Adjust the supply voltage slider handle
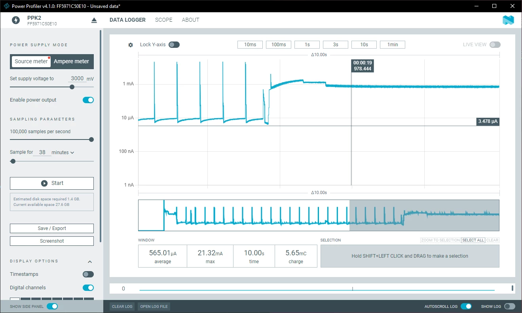Screen dimensions: 522x313 pyautogui.click(x=72, y=87)
